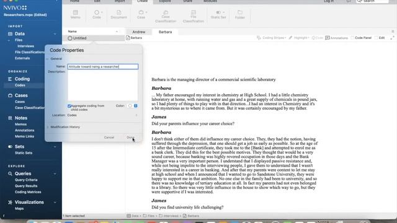
Task: Select the Barbara document tab
Action: [x=166, y=32]
